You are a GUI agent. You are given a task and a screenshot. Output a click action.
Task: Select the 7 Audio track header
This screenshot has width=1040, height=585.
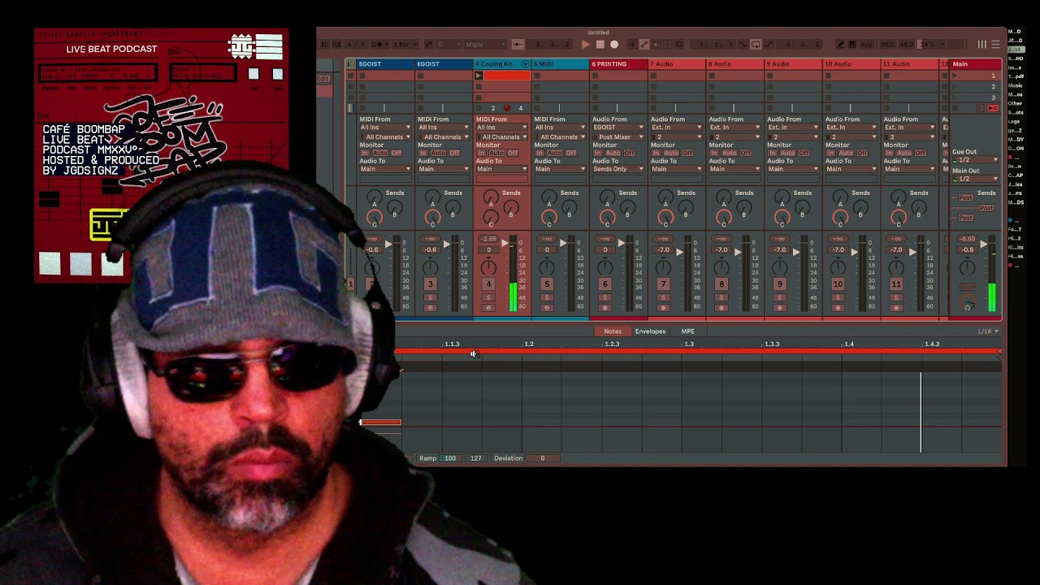pyautogui.click(x=677, y=64)
